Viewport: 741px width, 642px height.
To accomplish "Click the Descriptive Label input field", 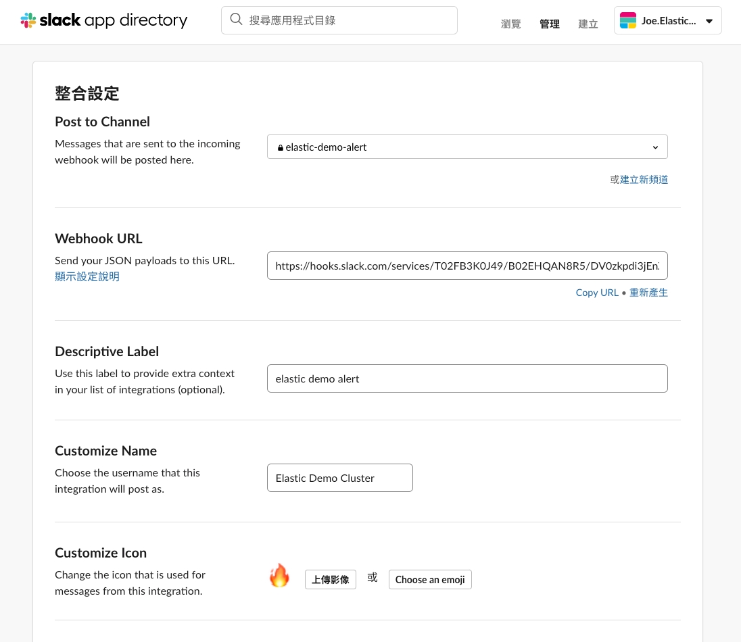I will pos(467,378).
